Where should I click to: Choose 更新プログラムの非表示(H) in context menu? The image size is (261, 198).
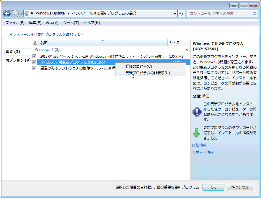click(151, 73)
